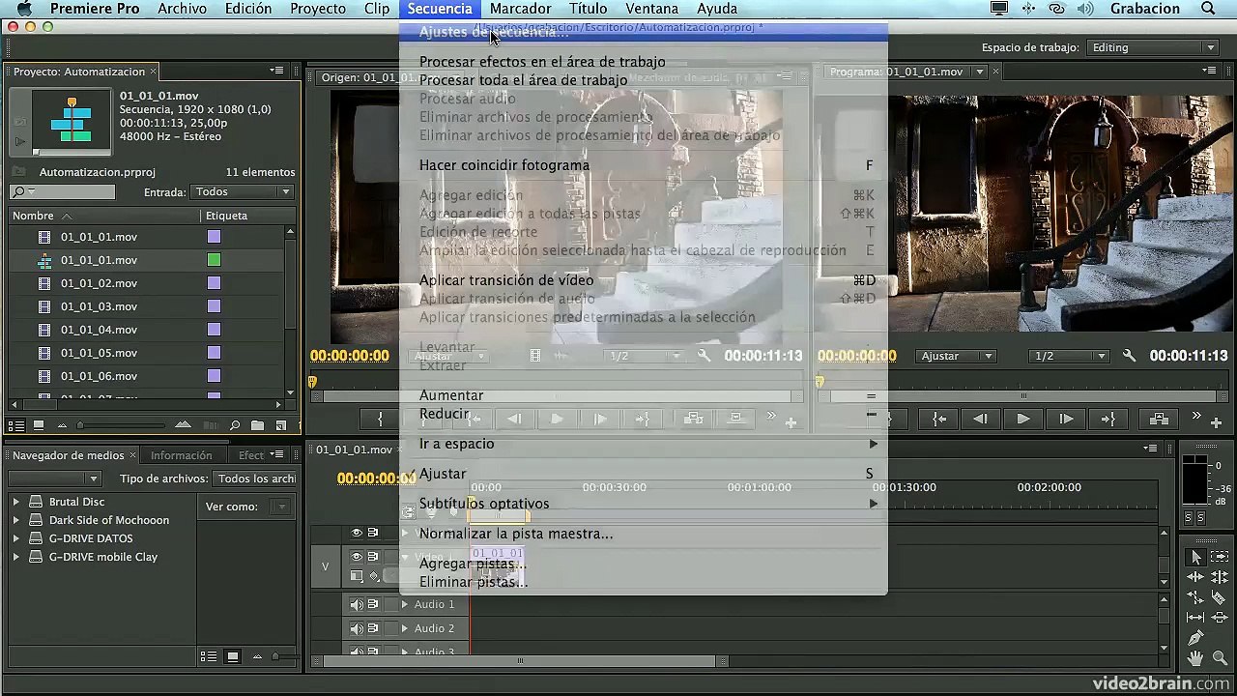
Task: Go to In point in Program monitor
Action: pyautogui.click(x=938, y=419)
